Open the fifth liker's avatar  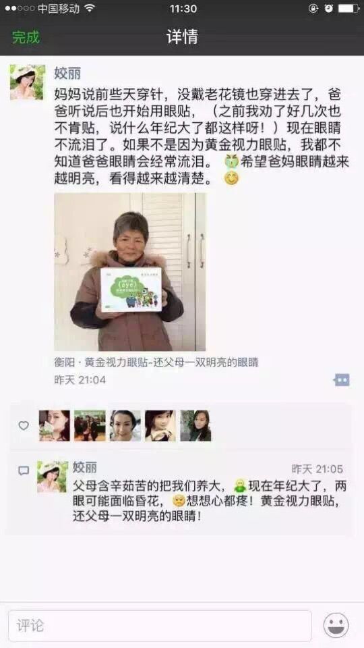(195, 425)
